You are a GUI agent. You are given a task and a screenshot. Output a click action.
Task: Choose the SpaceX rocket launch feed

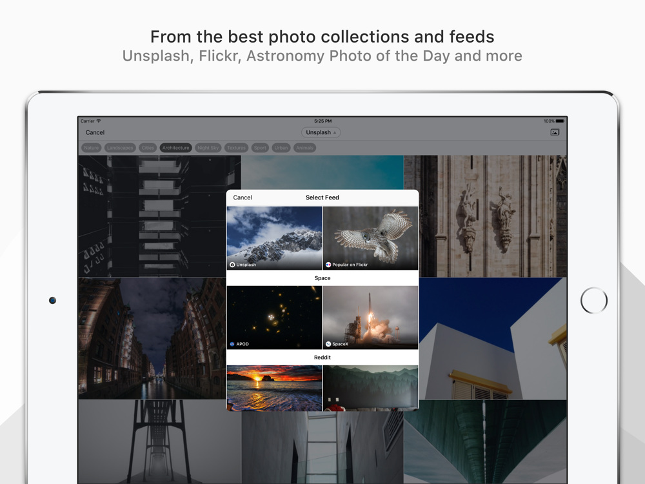(x=371, y=318)
